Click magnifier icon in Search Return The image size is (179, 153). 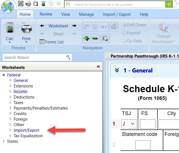[x=68, y=57]
